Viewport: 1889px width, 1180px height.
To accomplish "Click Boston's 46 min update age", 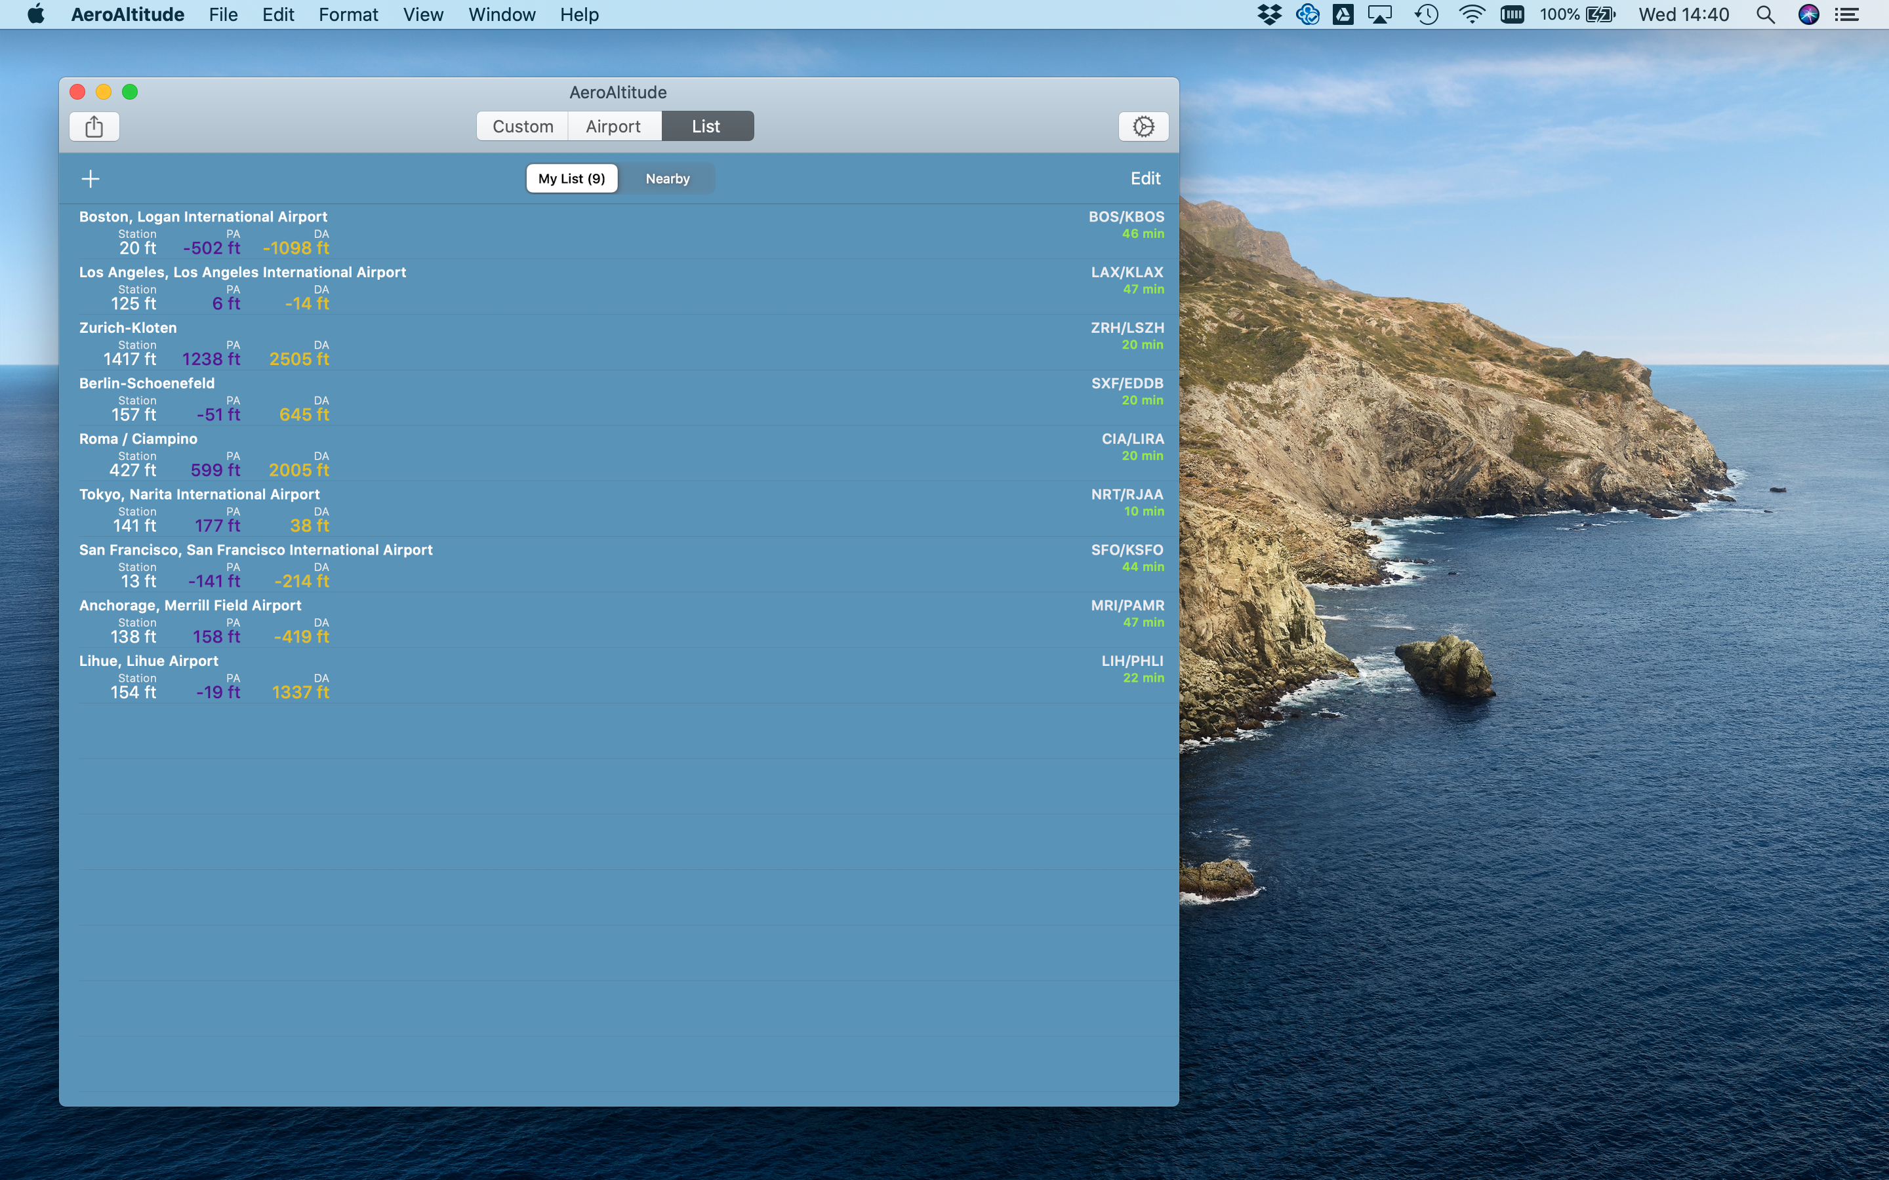I will pyautogui.click(x=1143, y=233).
